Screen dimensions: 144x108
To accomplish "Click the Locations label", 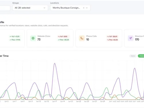I will (54, 3).
